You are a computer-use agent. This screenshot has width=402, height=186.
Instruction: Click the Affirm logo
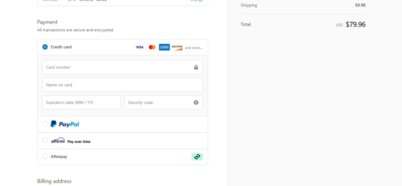coord(58,141)
